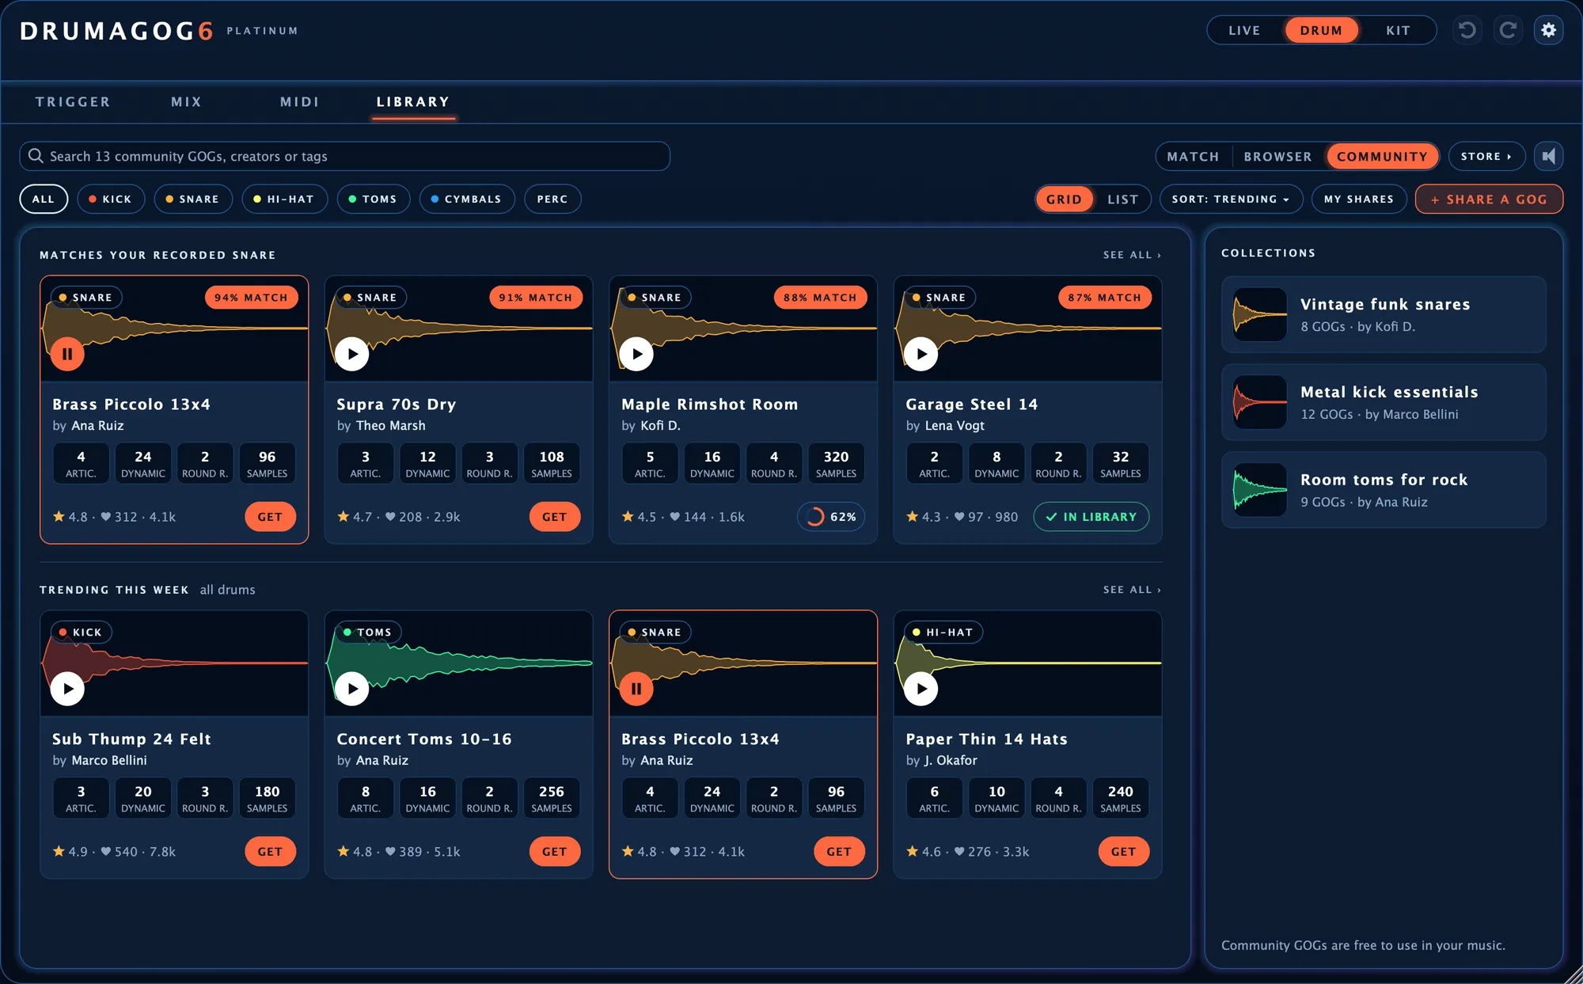Get the Concert Toms 10–16 GOG
Image resolution: width=1583 pixels, height=984 pixels.
tap(554, 852)
